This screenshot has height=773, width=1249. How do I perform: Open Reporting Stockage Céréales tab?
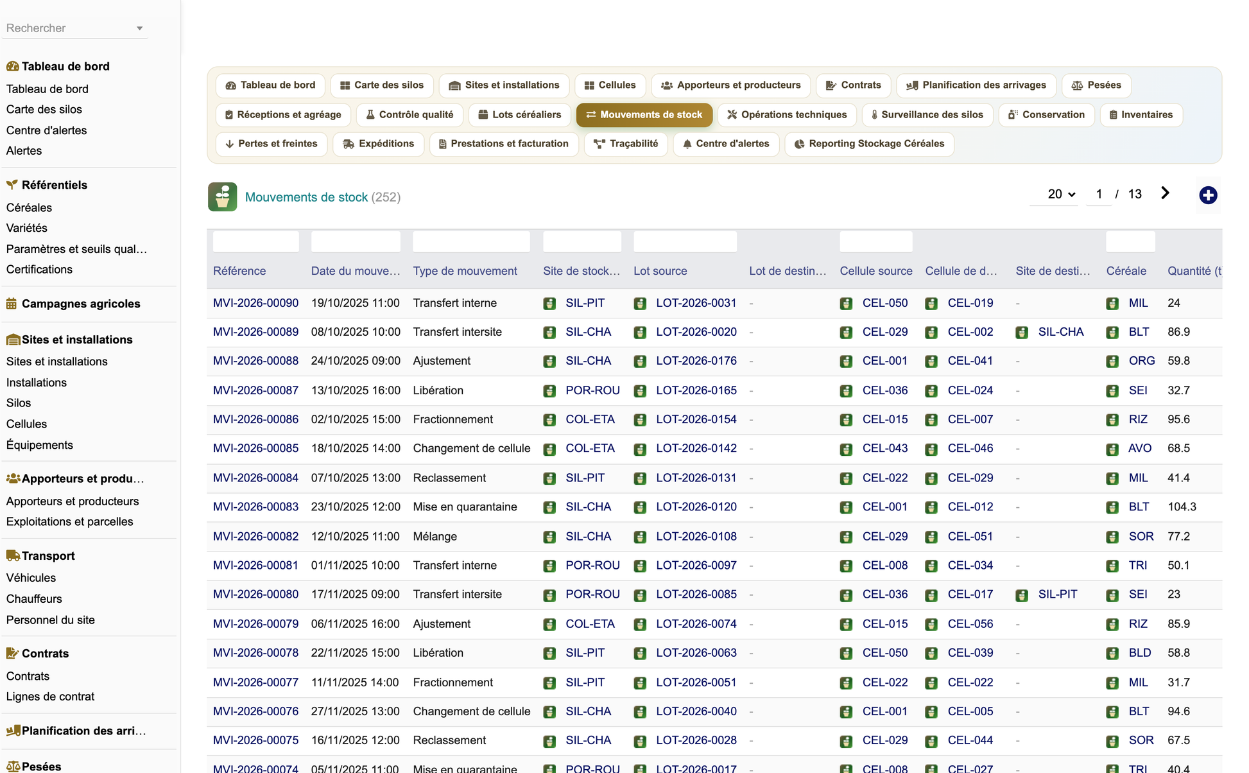pos(869,144)
